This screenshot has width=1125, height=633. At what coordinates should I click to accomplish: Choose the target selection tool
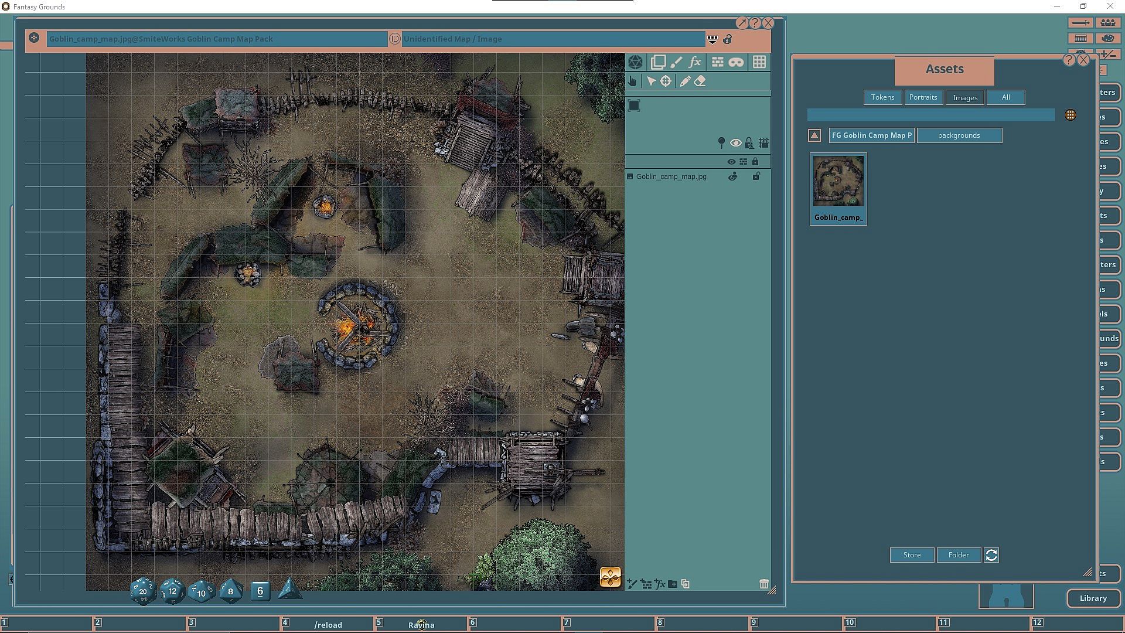coord(666,81)
